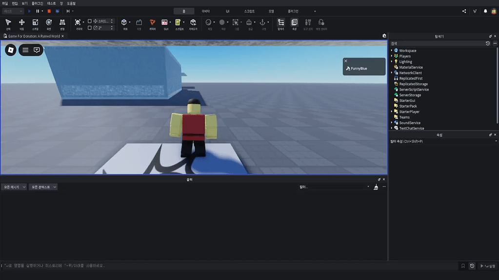This screenshot has height=280, width=499.
Task: Click the viewport settings gear icon
Action: click(x=384, y=36)
